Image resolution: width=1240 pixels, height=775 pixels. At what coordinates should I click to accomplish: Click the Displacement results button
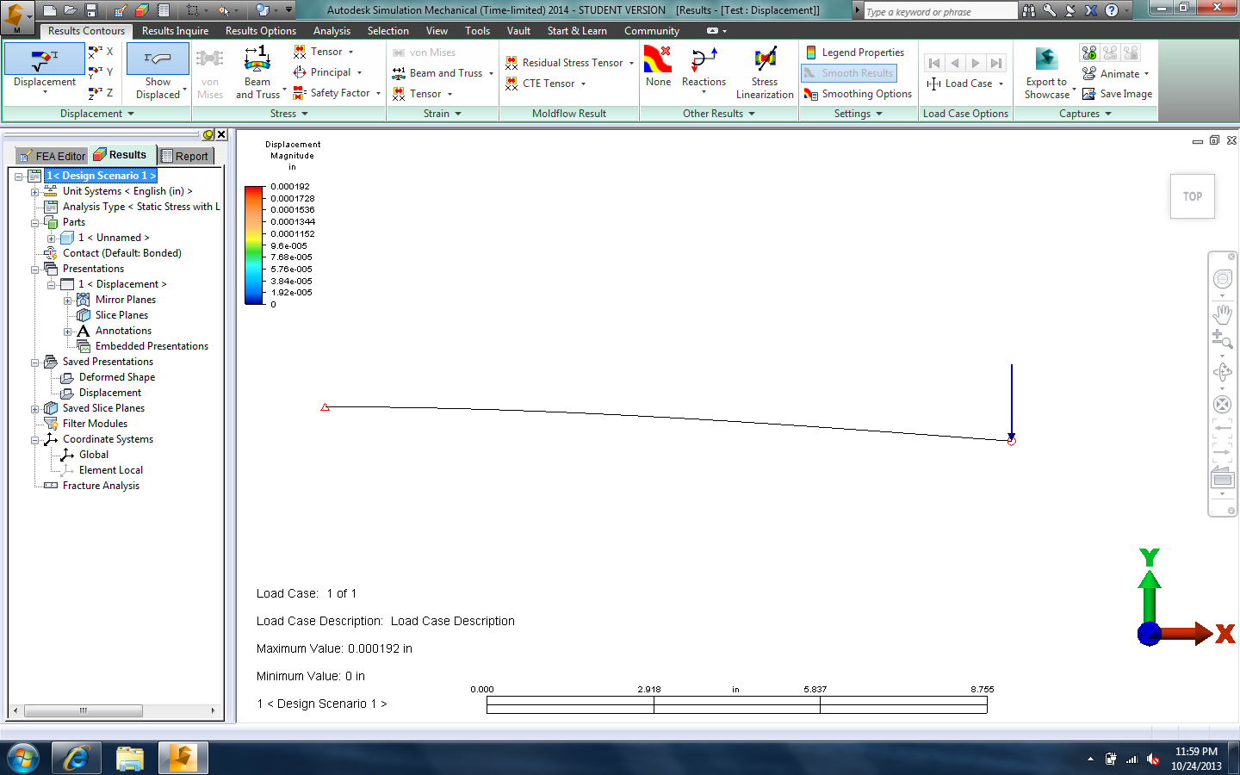point(45,69)
